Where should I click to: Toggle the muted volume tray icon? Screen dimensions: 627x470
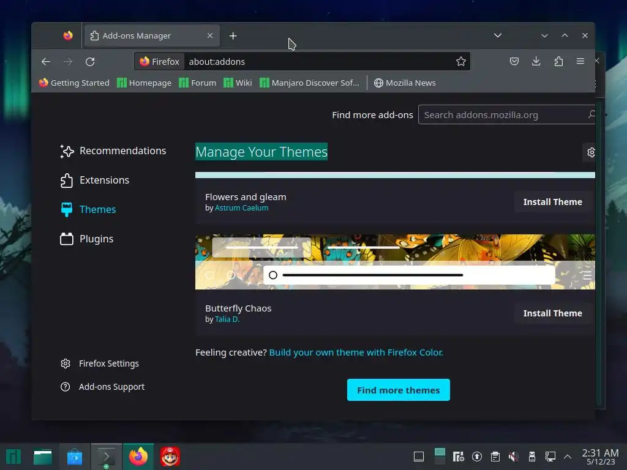pos(514,457)
